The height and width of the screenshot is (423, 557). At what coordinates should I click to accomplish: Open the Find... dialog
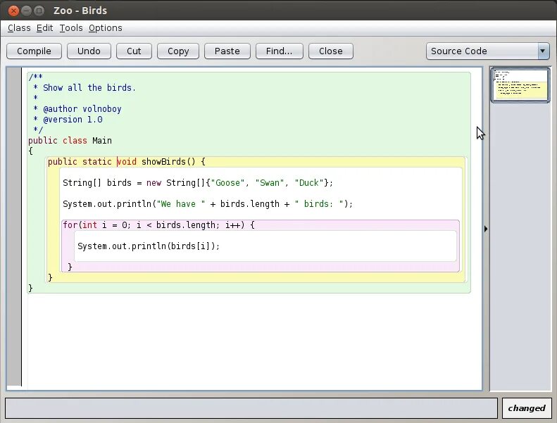280,51
